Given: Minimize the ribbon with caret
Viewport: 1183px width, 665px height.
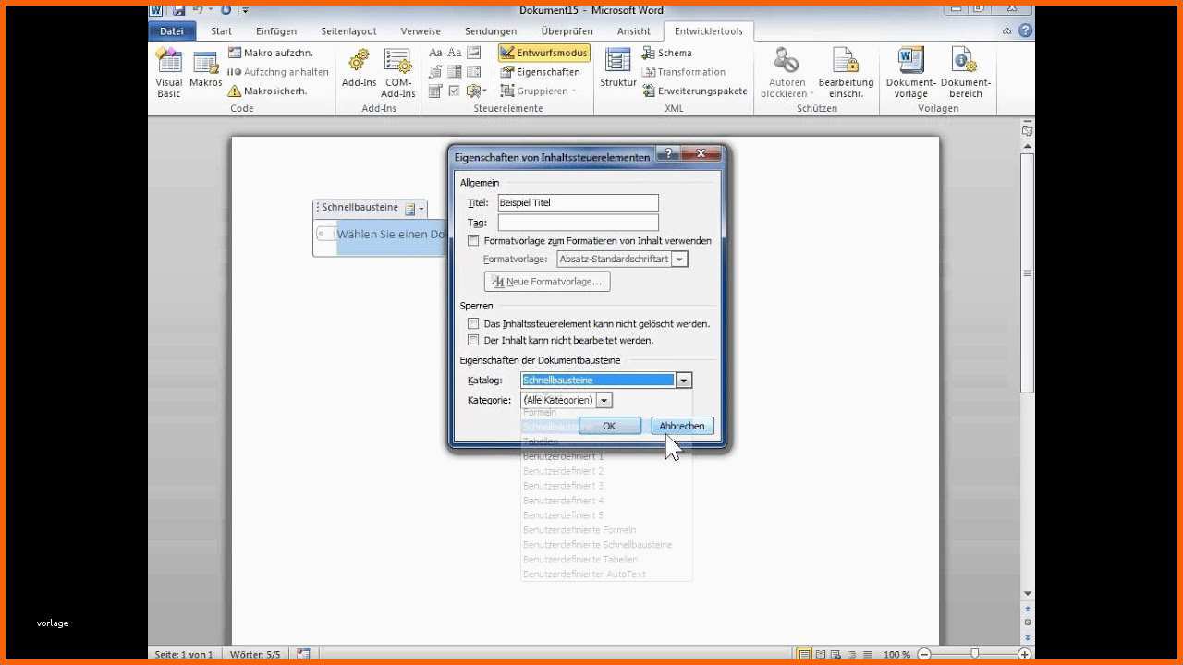Looking at the screenshot, I should coord(1008,30).
